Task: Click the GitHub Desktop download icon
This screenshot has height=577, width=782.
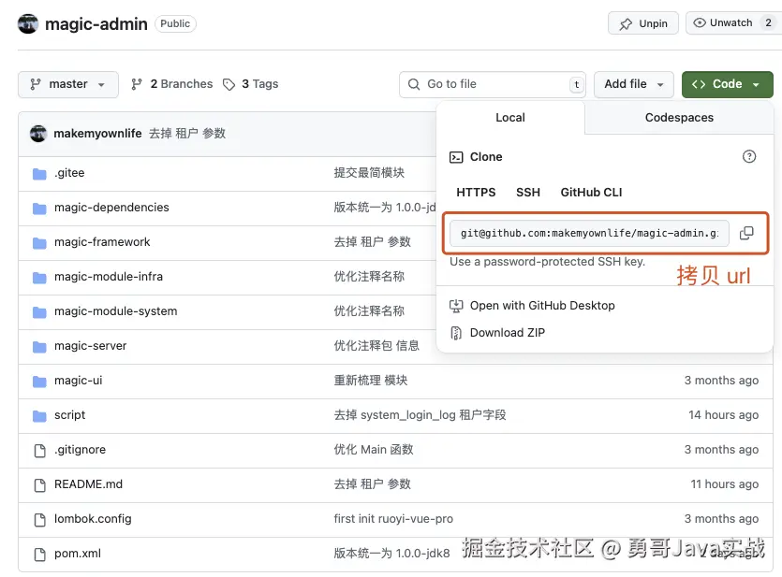Action: tap(456, 306)
